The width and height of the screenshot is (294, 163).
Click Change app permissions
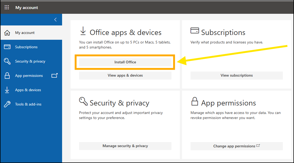pos(236,146)
